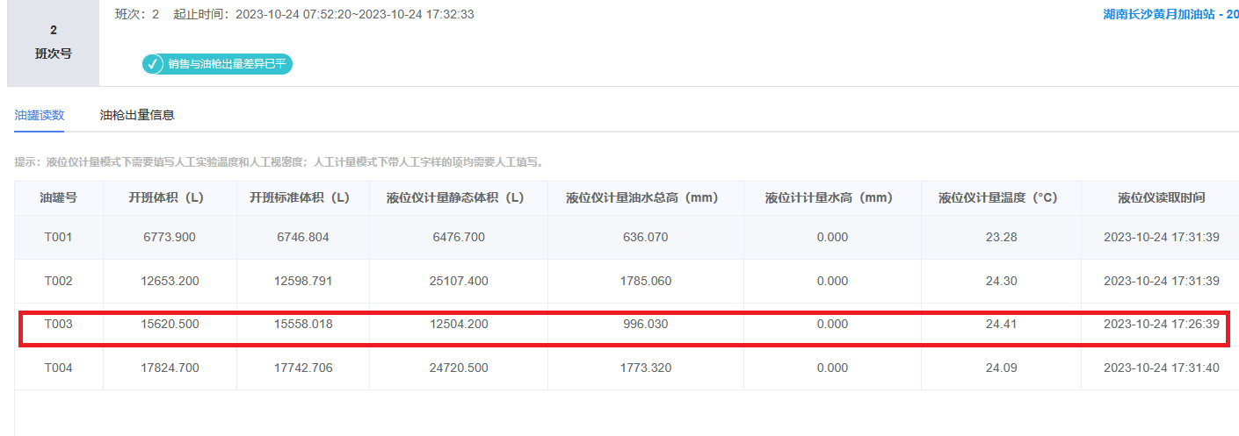Click the checkmark icon in the status badge
The width and height of the screenshot is (1239, 436).
(153, 64)
